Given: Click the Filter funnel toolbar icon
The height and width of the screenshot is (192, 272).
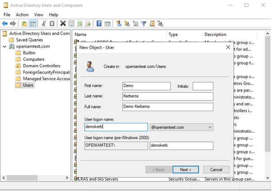Looking at the screenshot, I should tap(144, 23).
